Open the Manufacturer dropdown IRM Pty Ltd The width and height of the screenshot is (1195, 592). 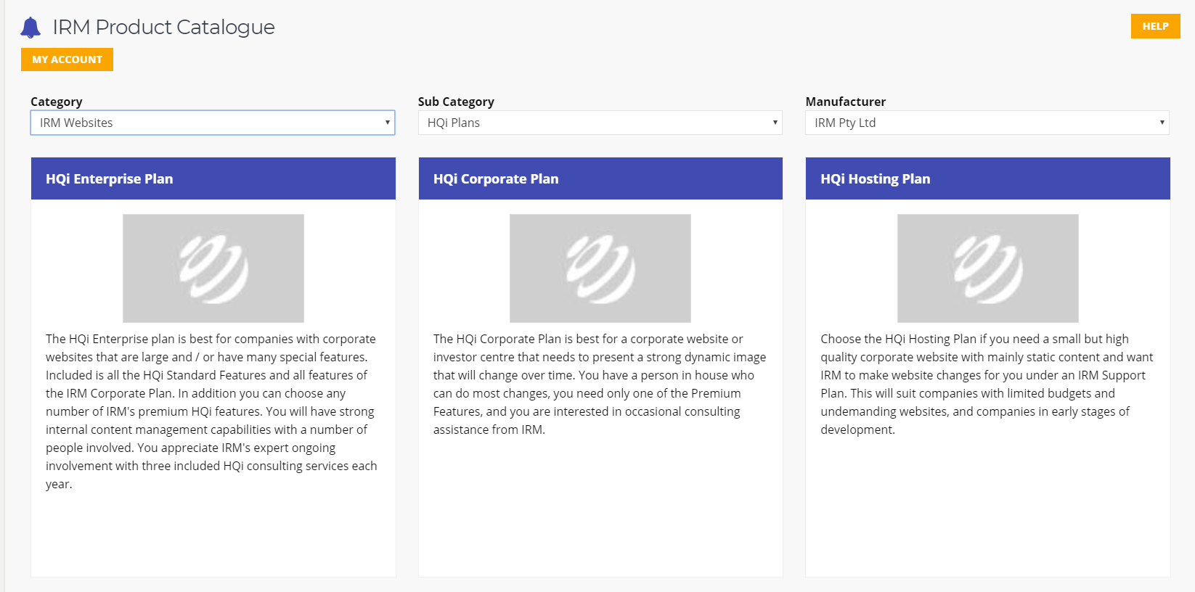pyautogui.click(x=987, y=123)
